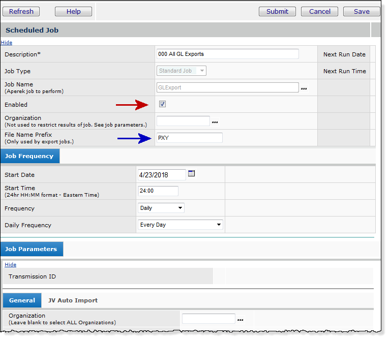
Task: Open Help from the top toolbar
Action: [x=73, y=11]
